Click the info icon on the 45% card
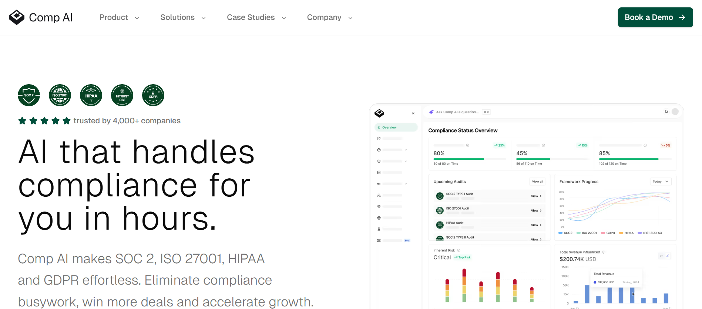This screenshot has width=702, height=309. click(544, 145)
